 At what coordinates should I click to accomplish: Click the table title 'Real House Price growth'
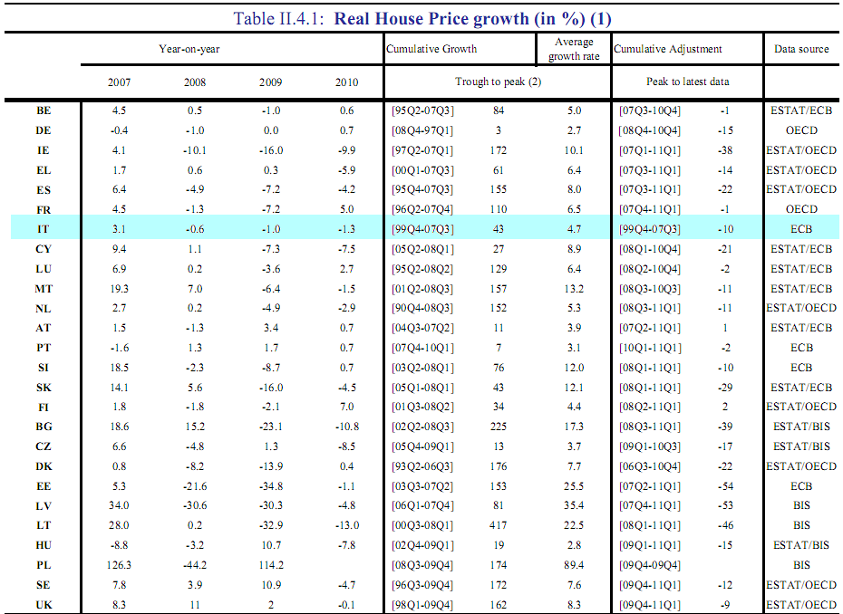pyautogui.click(x=423, y=18)
